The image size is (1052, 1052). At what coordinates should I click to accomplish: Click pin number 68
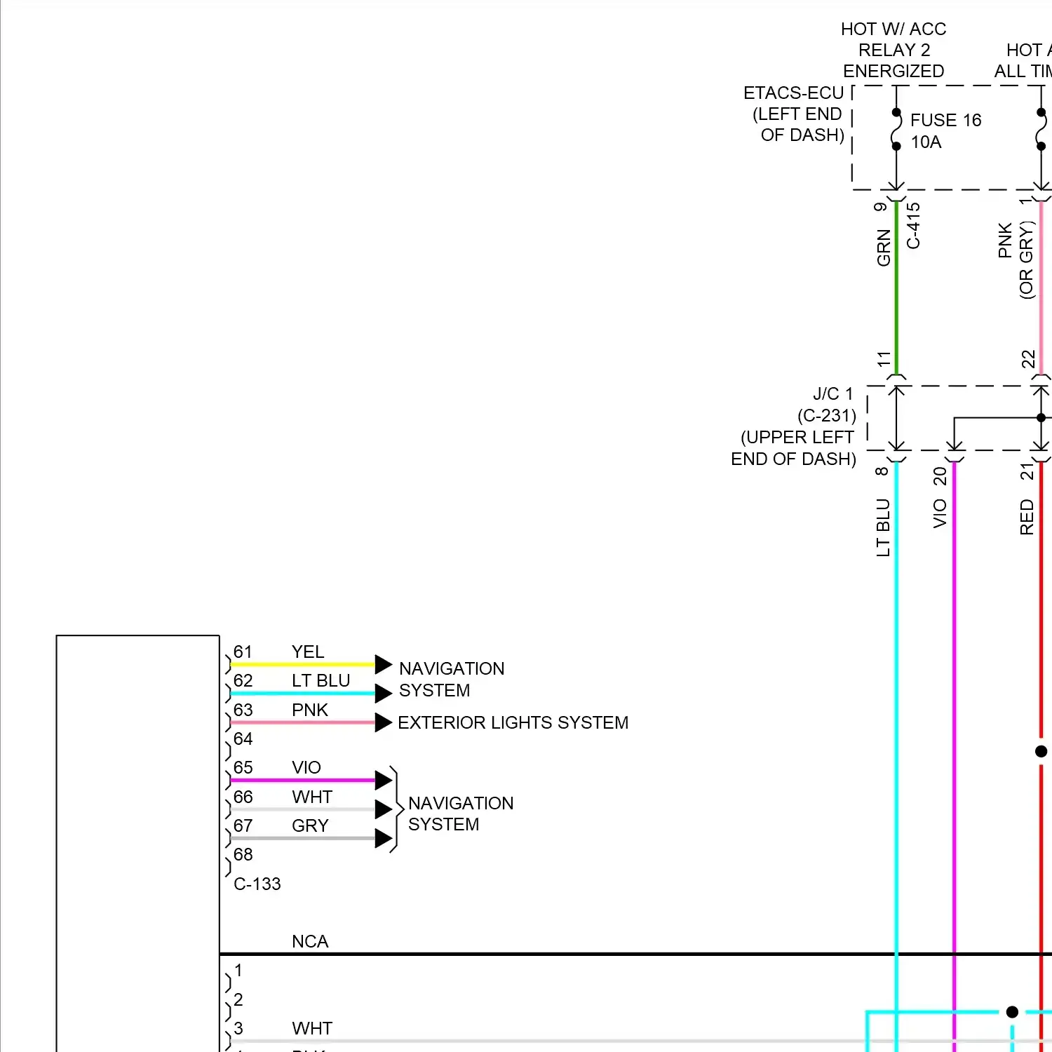(243, 854)
